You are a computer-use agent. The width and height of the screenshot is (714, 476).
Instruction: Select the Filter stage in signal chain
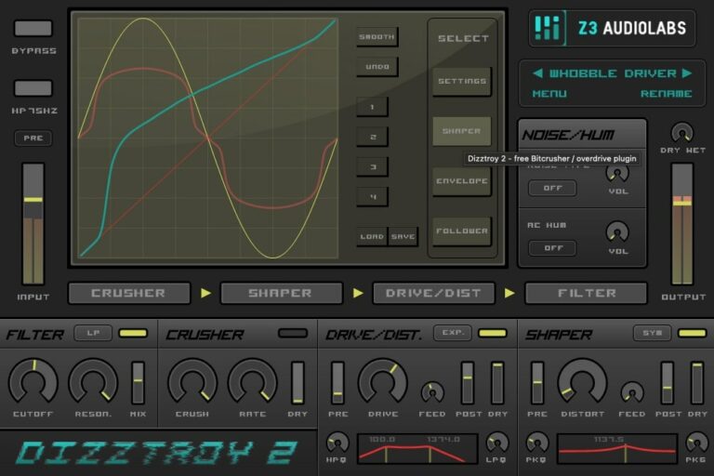(x=586, y=293)
